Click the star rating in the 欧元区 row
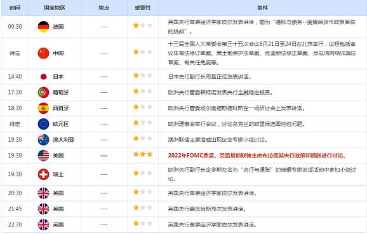This screenshot has height=234, width=367. [143, 122]
